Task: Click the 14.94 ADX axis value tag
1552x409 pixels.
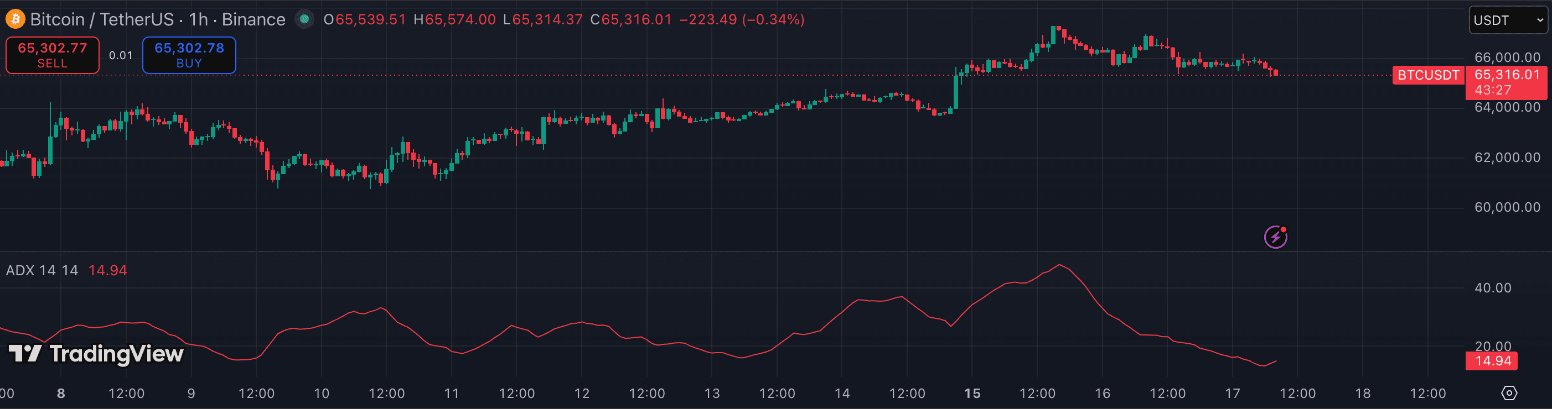Action: click(x=1491, y=361)
